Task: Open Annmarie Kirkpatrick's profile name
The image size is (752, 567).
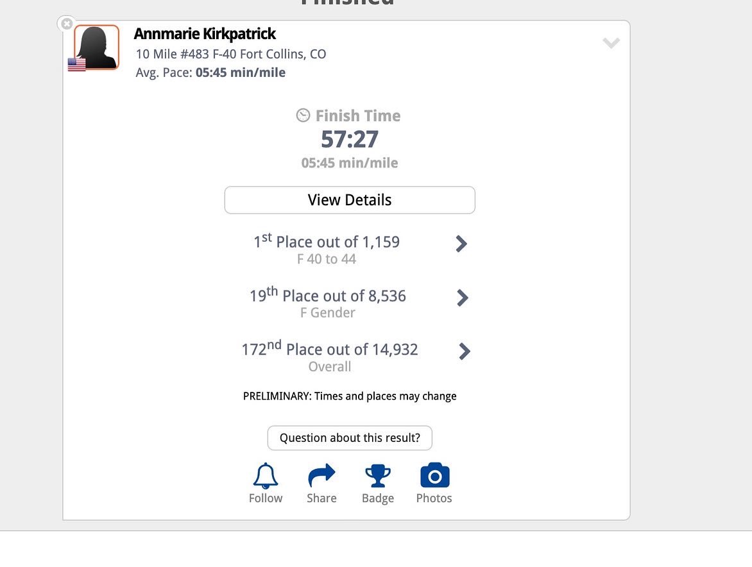Action: click(204, 33)
